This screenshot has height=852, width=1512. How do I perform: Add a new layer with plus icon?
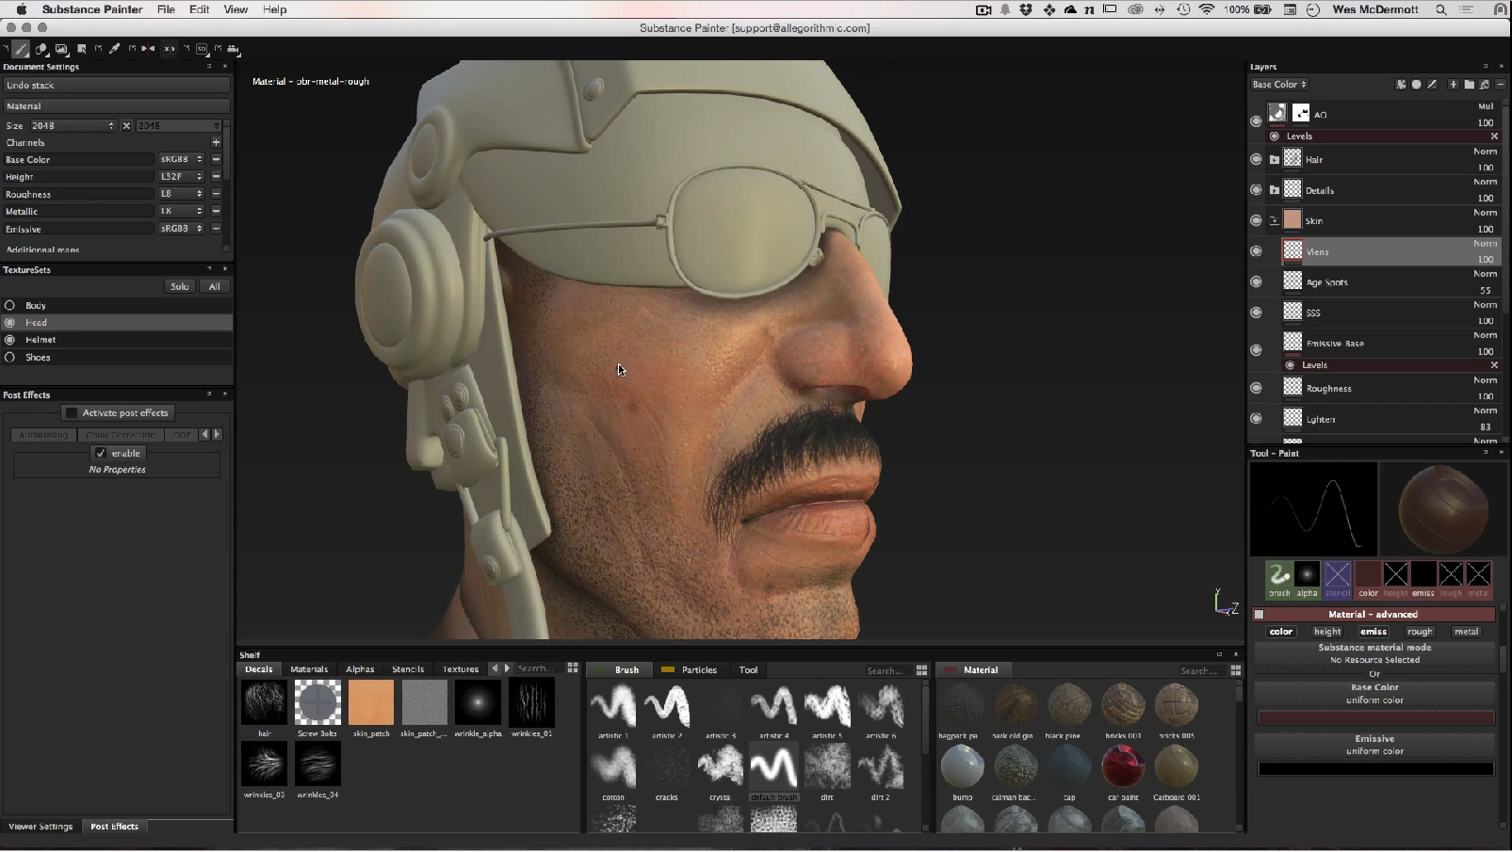[1453, 85]
